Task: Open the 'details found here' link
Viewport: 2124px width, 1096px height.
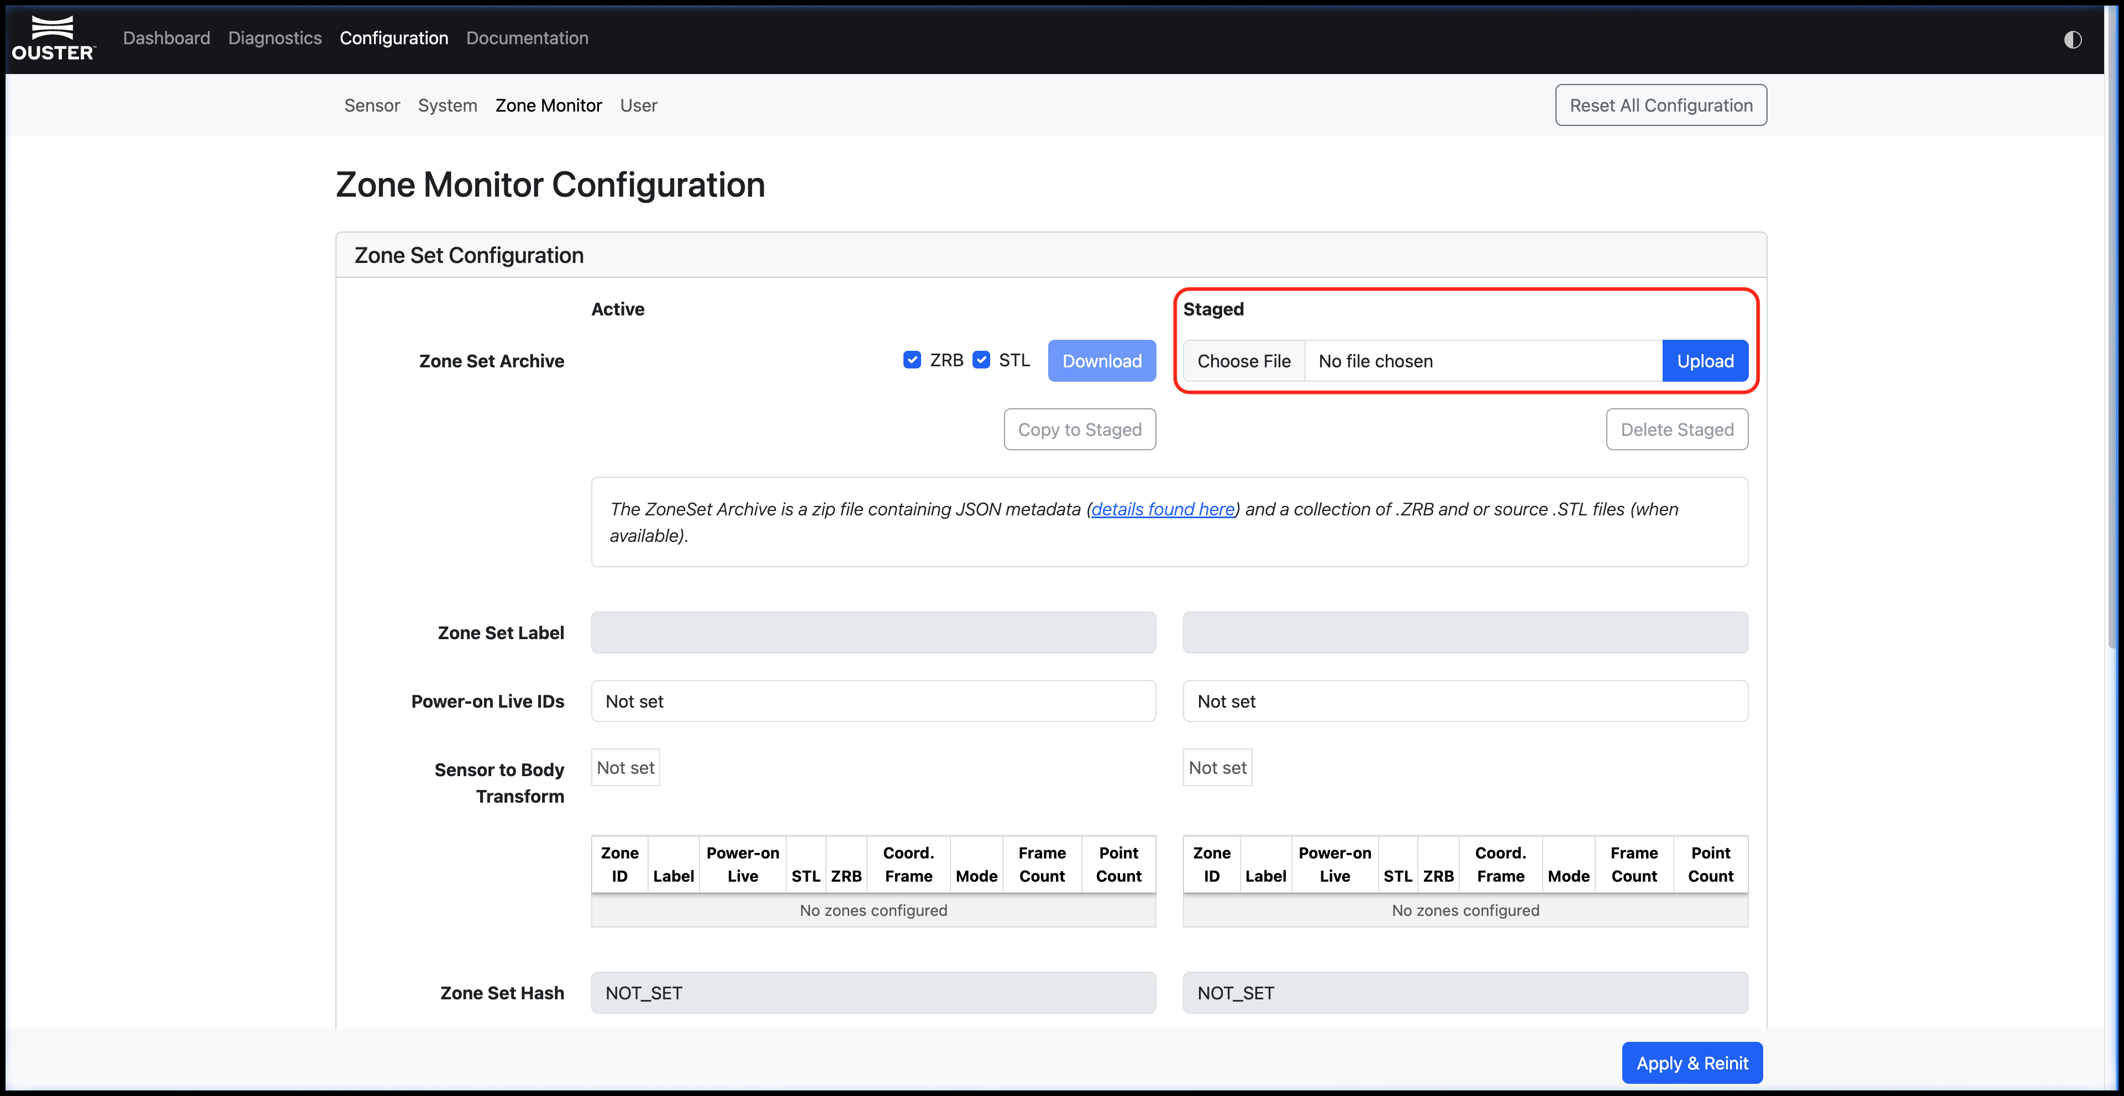Action: click(1163, 509)
